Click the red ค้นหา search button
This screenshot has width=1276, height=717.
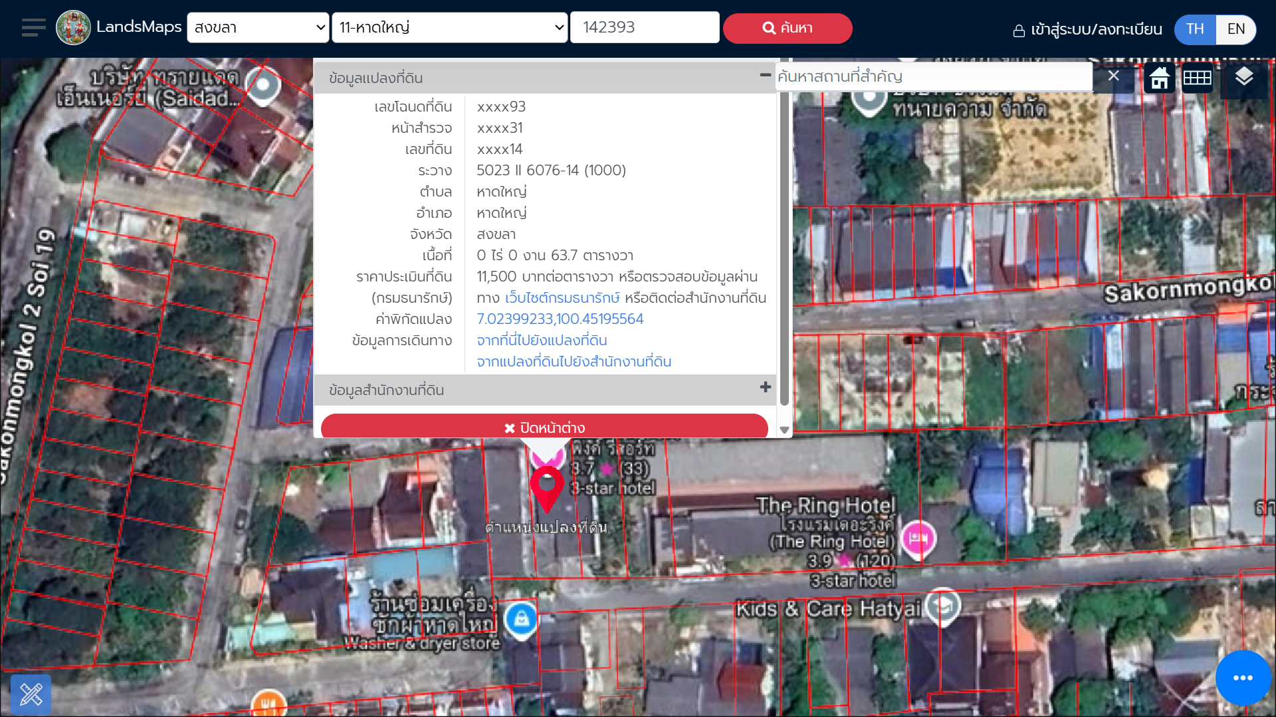(x=788, y=28)
